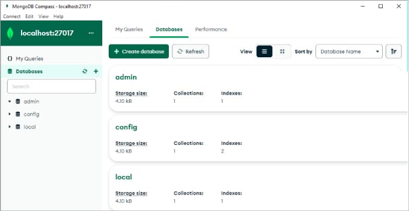409x211 pixels.
Task: Click the sort direction icon button
Action: pos(394,51)
